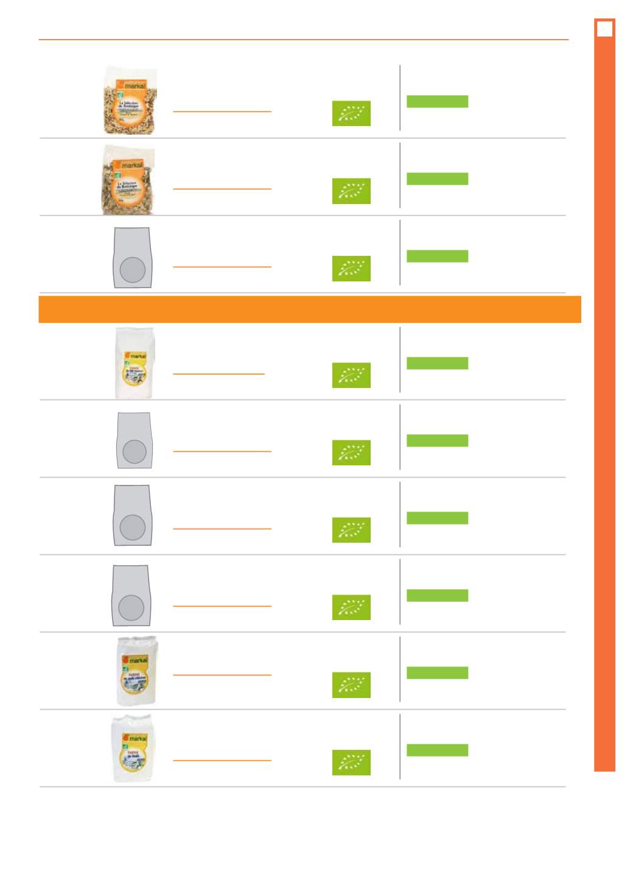Viewport: 633px width, 896px height.
Task: Click the orange underline in the first product row
Action: coord(222,111)
